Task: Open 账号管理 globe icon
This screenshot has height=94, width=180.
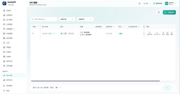Action: coord(4,38)
